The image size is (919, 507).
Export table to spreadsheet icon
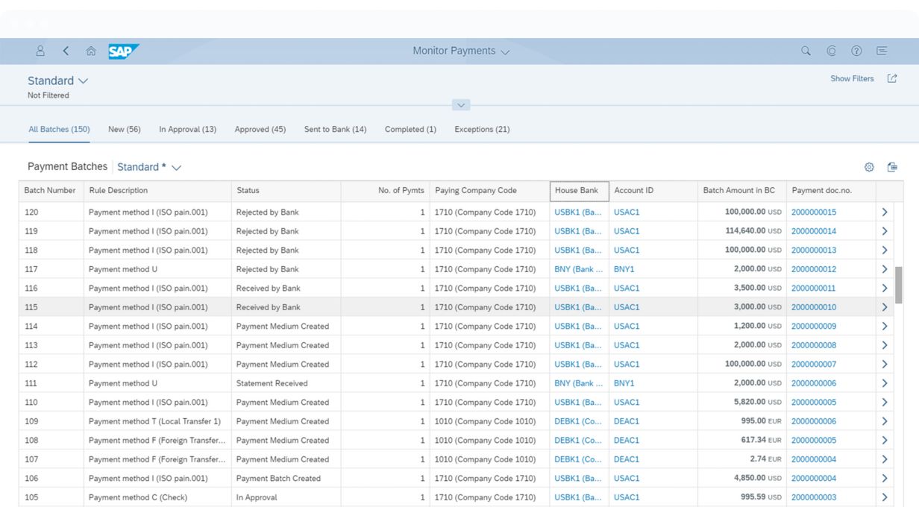891,167
